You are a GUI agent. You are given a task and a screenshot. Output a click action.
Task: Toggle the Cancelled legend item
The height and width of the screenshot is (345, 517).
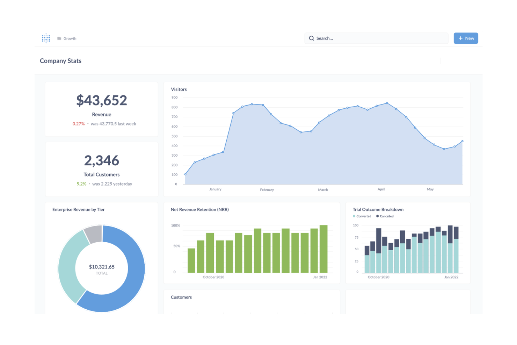pyautogui.click(x=385, y=216)
